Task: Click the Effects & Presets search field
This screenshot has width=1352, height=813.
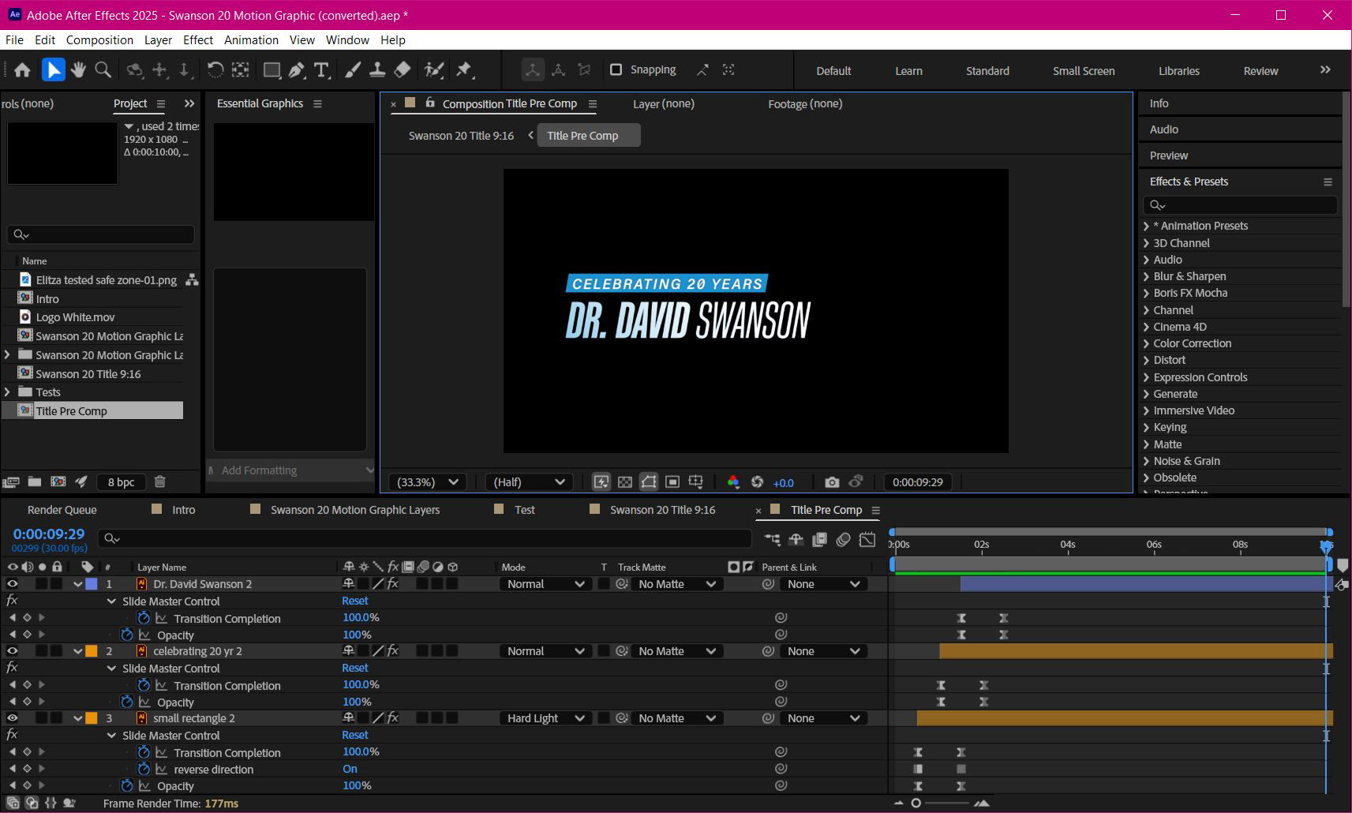Action: click(x=1240, y=205)
